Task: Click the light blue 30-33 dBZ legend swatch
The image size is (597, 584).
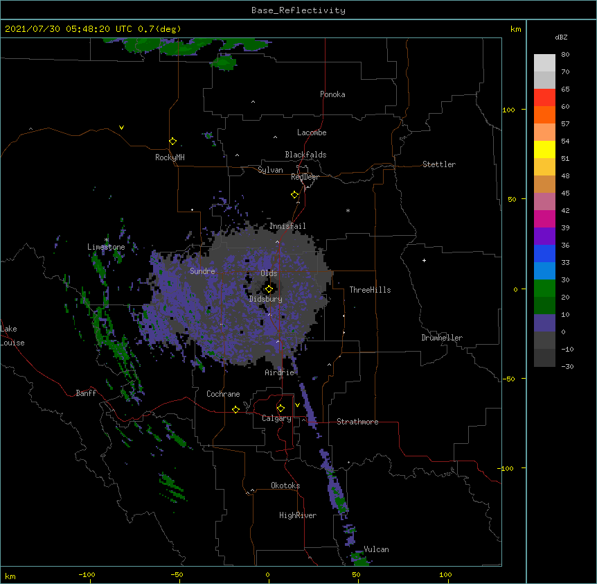Action: pyautogui.click(x=544, y=271)
